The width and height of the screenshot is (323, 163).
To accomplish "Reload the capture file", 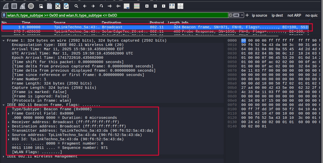I will point(66,6).
